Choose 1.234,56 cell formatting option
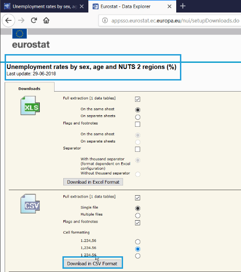 click(137, 241)
